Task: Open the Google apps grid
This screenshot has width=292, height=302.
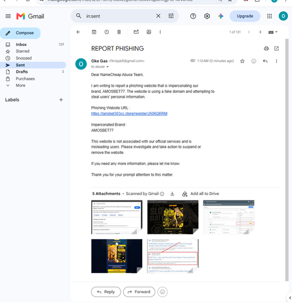Action: coord(270,16)
